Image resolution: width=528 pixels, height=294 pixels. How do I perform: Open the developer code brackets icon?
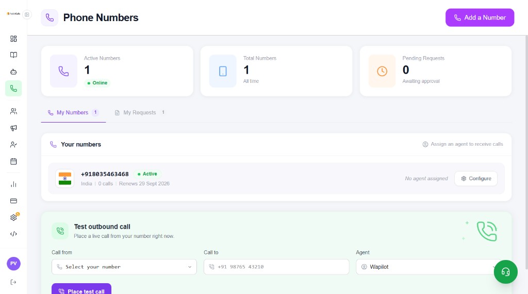(x=13, y=234)
